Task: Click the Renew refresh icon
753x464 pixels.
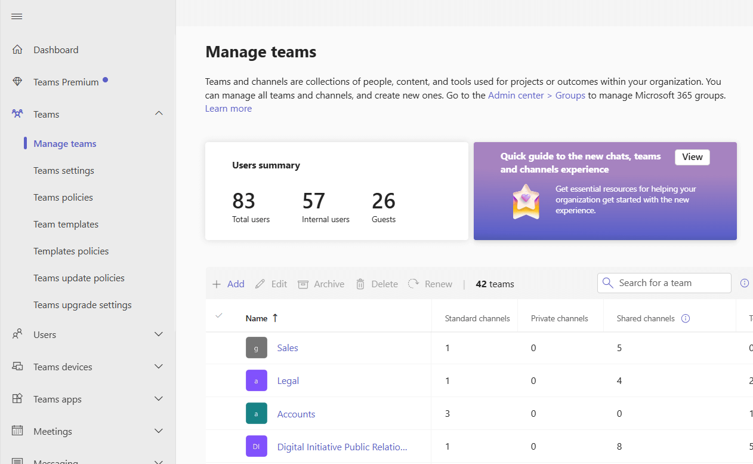Action: coord(413,284)
